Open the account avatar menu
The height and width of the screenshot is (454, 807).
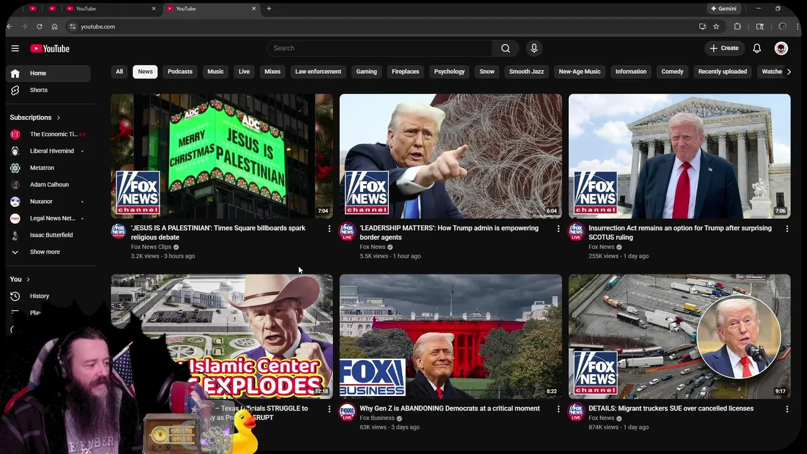(781, 49)
